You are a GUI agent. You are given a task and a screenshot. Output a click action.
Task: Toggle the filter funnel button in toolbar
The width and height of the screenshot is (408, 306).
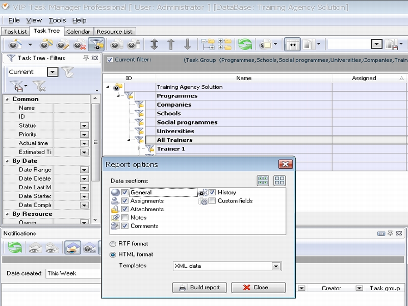(x=95, y=44)
